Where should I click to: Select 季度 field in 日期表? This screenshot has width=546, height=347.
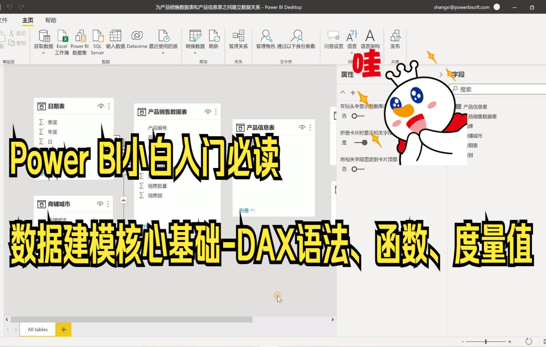53,122
